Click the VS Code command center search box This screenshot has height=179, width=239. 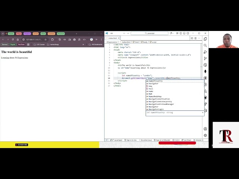pyautogui.click(x=149, y=33)
